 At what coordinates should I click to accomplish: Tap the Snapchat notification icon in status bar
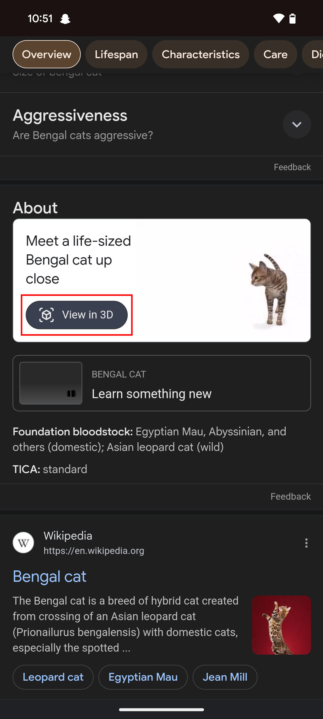(65, 19)
